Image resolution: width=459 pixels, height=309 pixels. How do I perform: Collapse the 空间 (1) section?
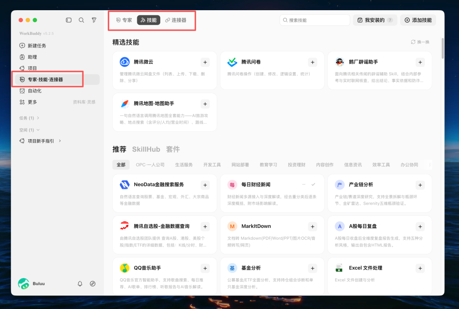pyautogui.click(x=29, y=130)
